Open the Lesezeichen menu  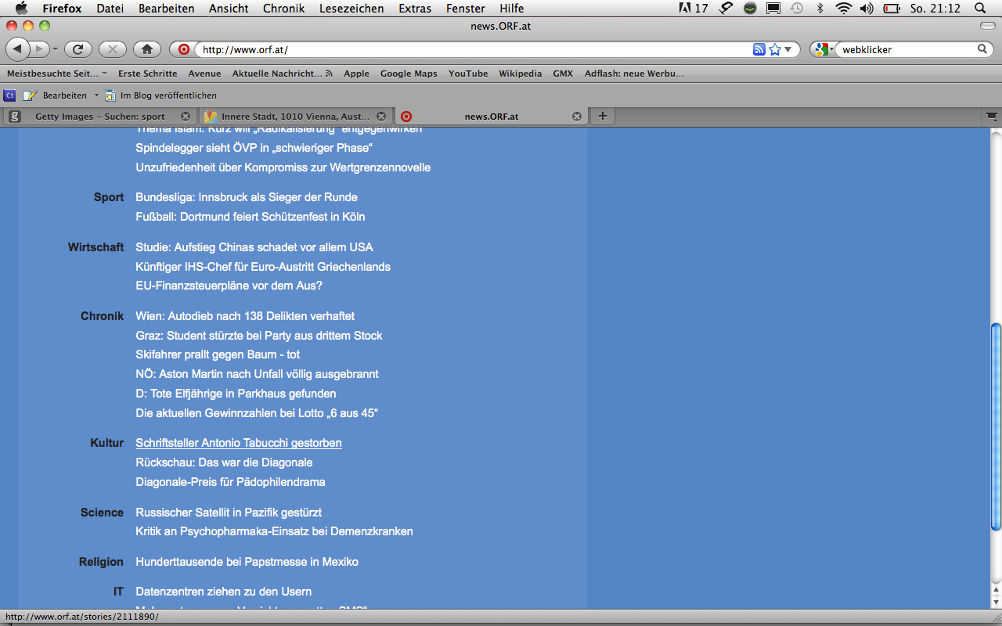tap(351, 9)
